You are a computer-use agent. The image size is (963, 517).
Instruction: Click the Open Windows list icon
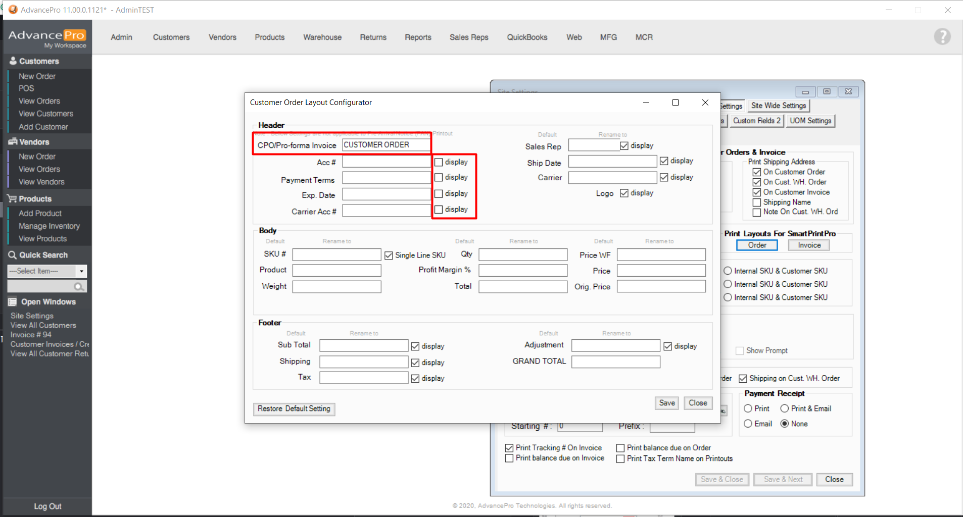[13, 302]
